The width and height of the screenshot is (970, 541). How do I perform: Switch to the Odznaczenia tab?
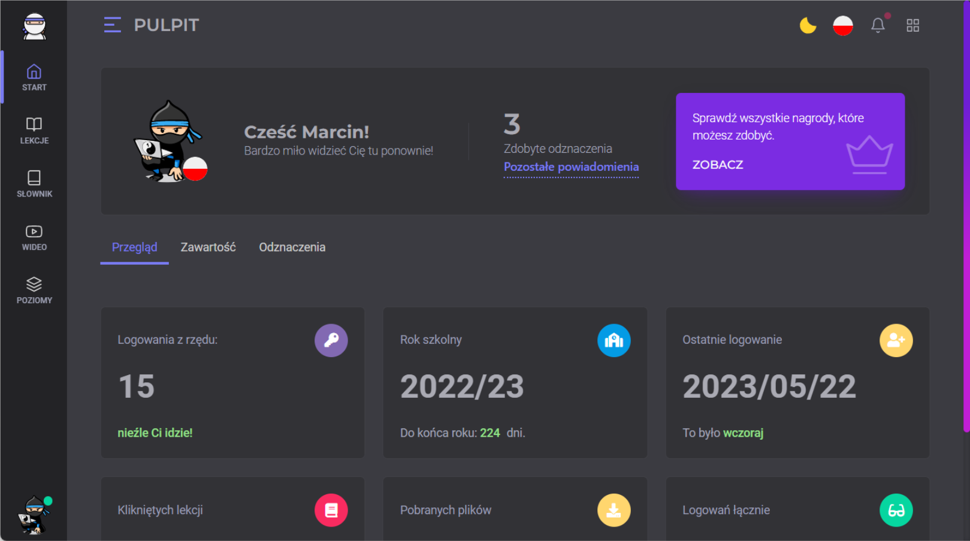click(x=292, y=247)
